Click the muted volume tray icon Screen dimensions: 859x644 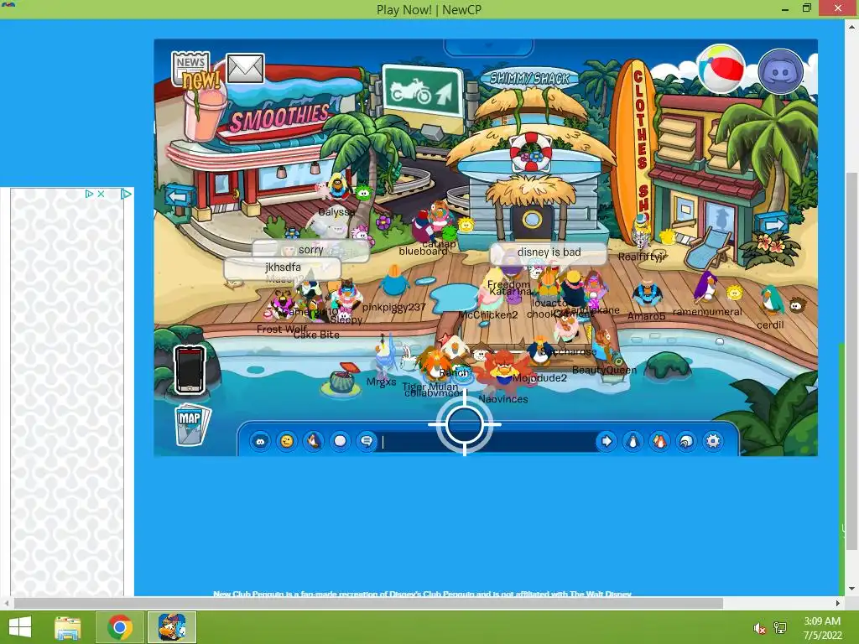759,628
